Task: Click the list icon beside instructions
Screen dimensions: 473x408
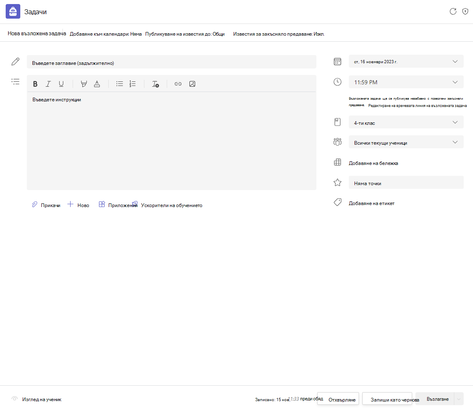Action: 15,82
